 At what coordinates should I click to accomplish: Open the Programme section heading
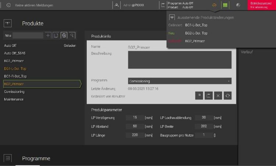click(36, 158)
